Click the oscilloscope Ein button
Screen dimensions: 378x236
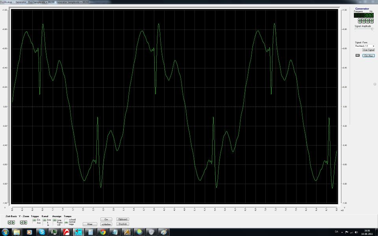tap(106, 219)
